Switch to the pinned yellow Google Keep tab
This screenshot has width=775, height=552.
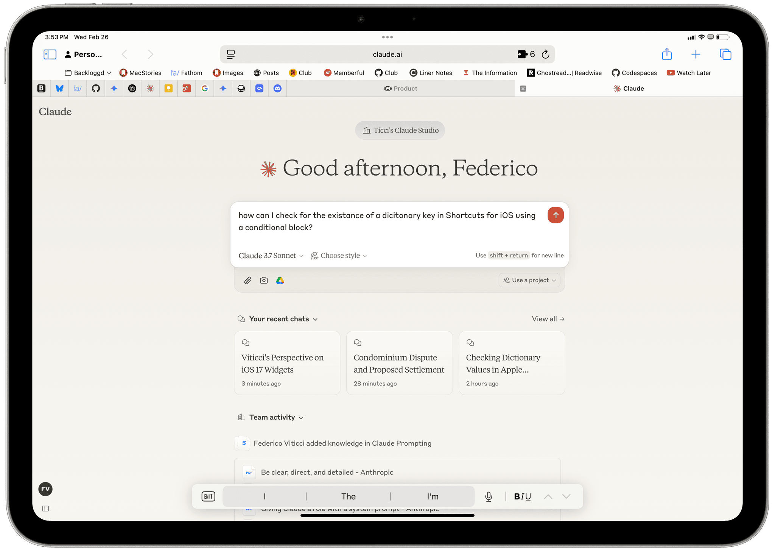coord(168,89)
